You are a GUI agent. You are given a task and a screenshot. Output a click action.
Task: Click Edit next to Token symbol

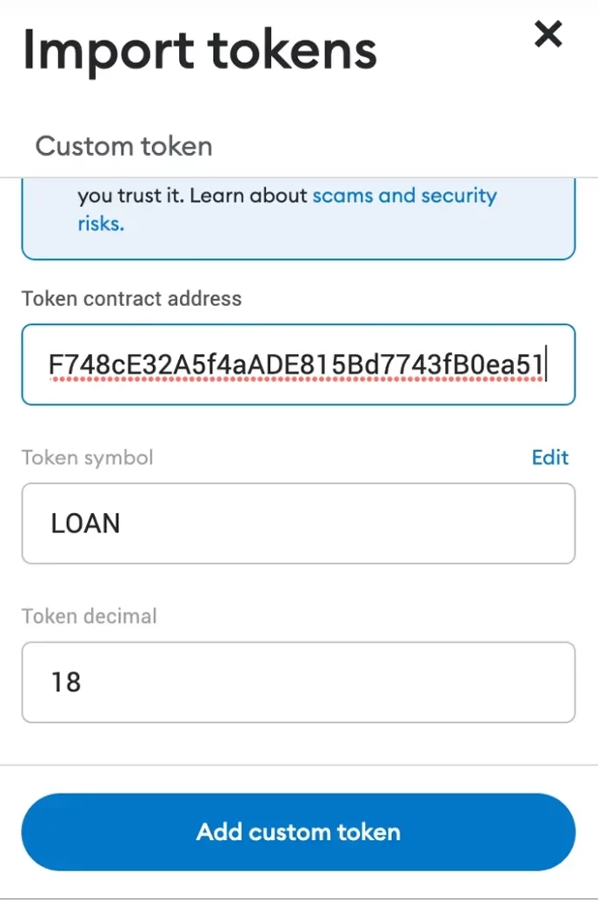pyautogui.click(x=550, y=457)
